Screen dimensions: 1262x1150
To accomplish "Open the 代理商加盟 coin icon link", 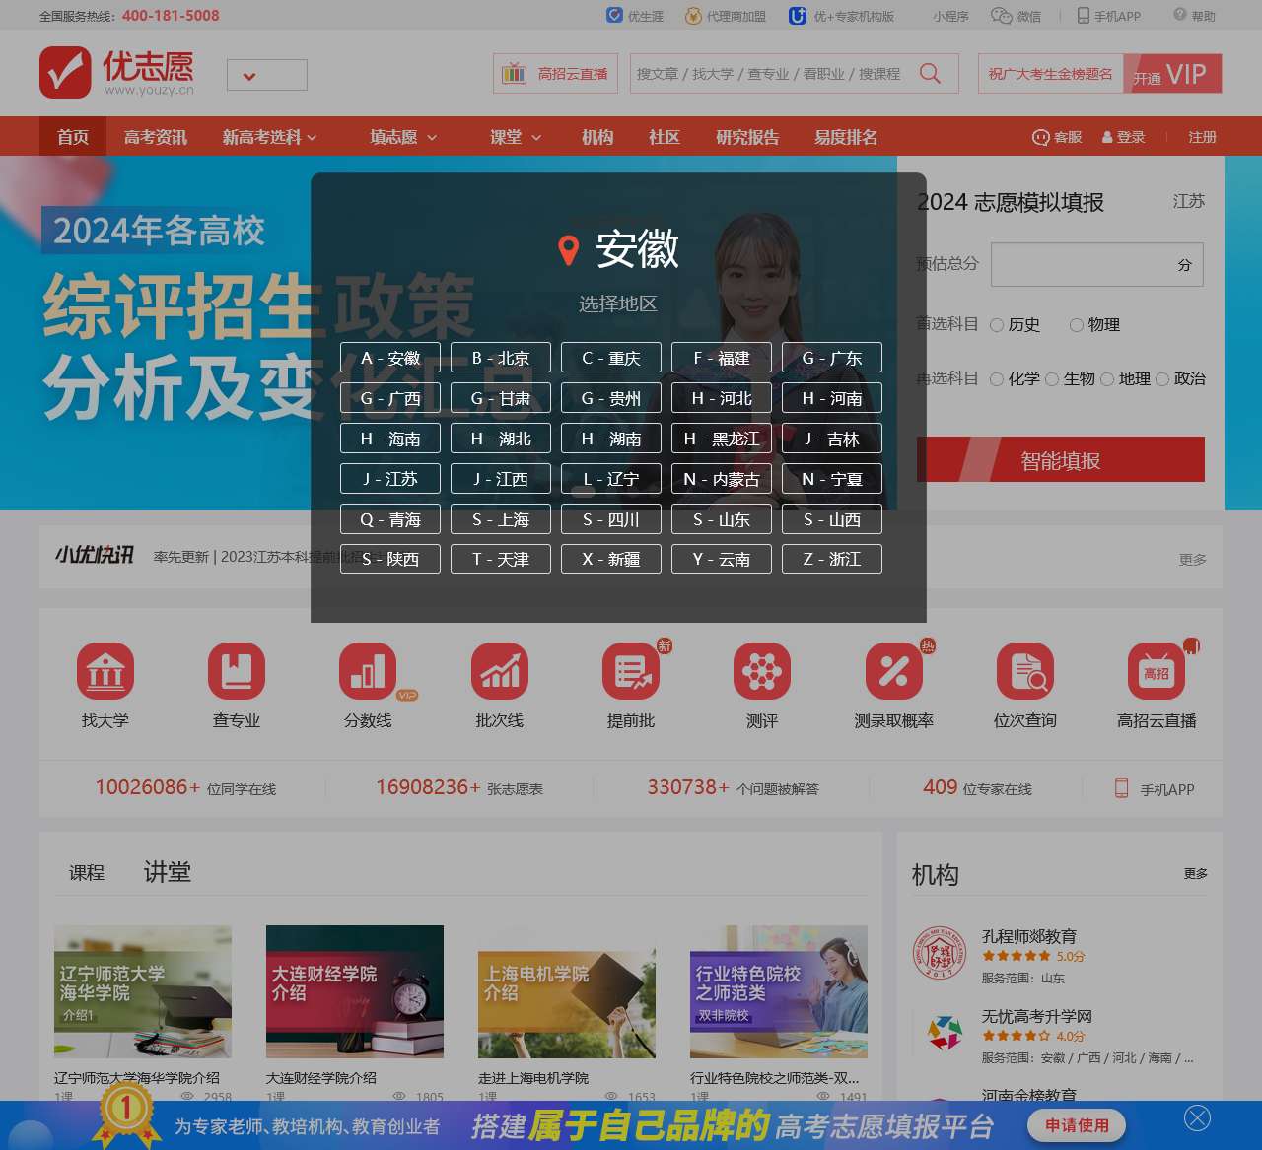I will (x=726, y=16).
